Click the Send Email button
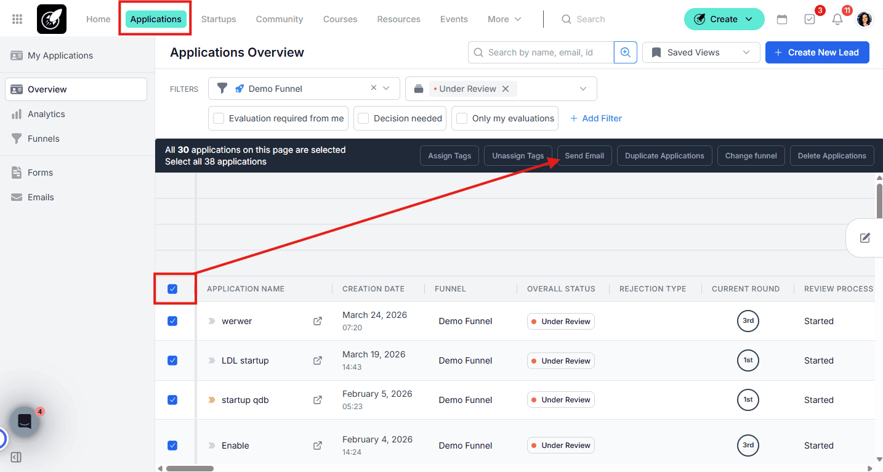This screenshot has height=472, width=883. click(x=584, y=156)
